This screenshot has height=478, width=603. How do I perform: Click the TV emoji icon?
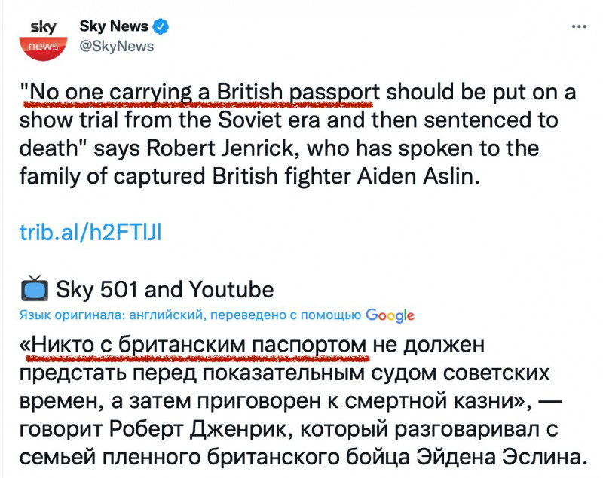pyautogui.click(x=33, y=289)
